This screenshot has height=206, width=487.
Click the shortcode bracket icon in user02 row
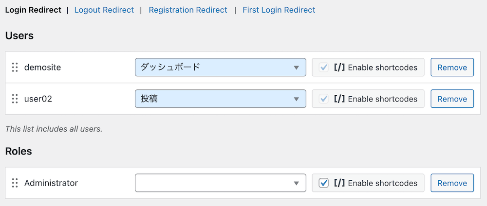click(339, 99)
